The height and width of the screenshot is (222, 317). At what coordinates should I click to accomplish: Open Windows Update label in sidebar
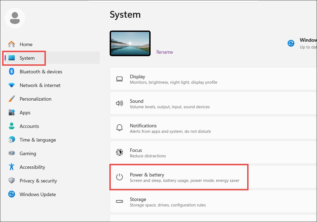point(38,194)
